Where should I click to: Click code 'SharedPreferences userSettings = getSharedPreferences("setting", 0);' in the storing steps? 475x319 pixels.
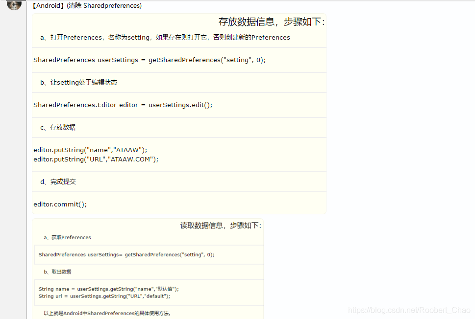(150, 60)
